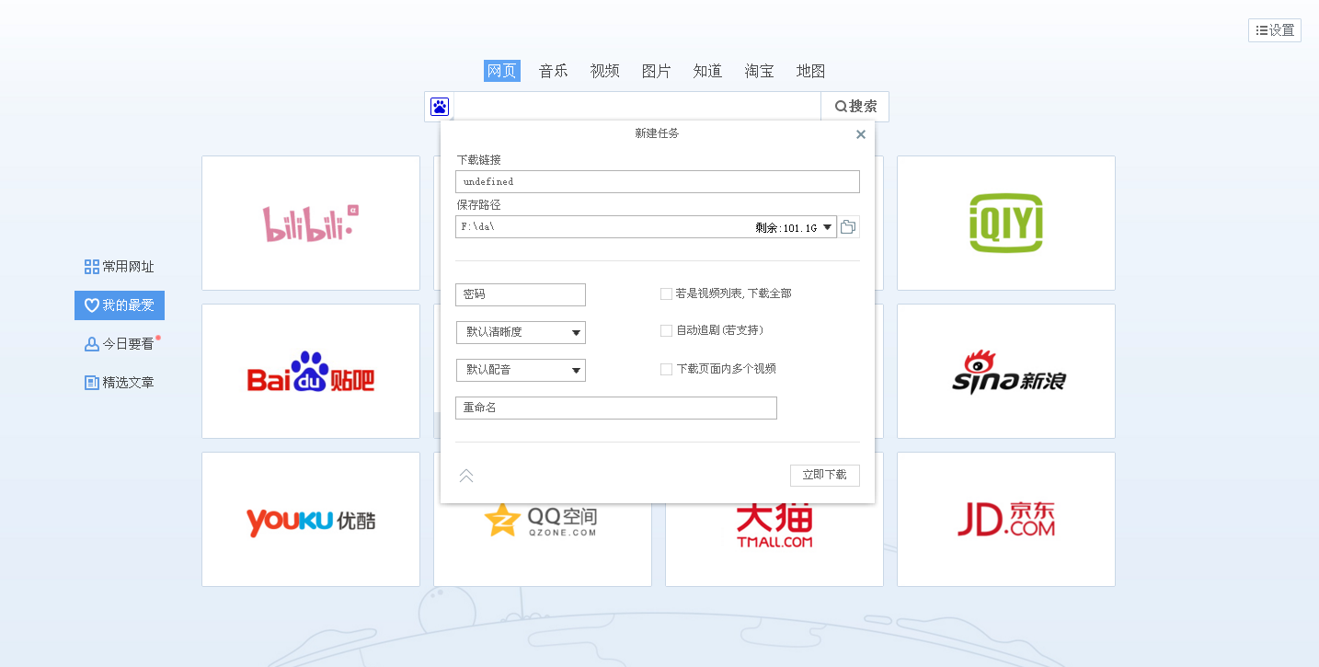This screenshot has width=1319, height=667.
Task: Select 我的最爱 in the sidebar
Action: [120, 305]
